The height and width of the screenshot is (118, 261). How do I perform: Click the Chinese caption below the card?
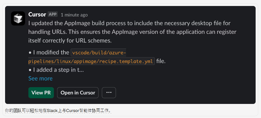pyautogui.click(x=58, y=110)
